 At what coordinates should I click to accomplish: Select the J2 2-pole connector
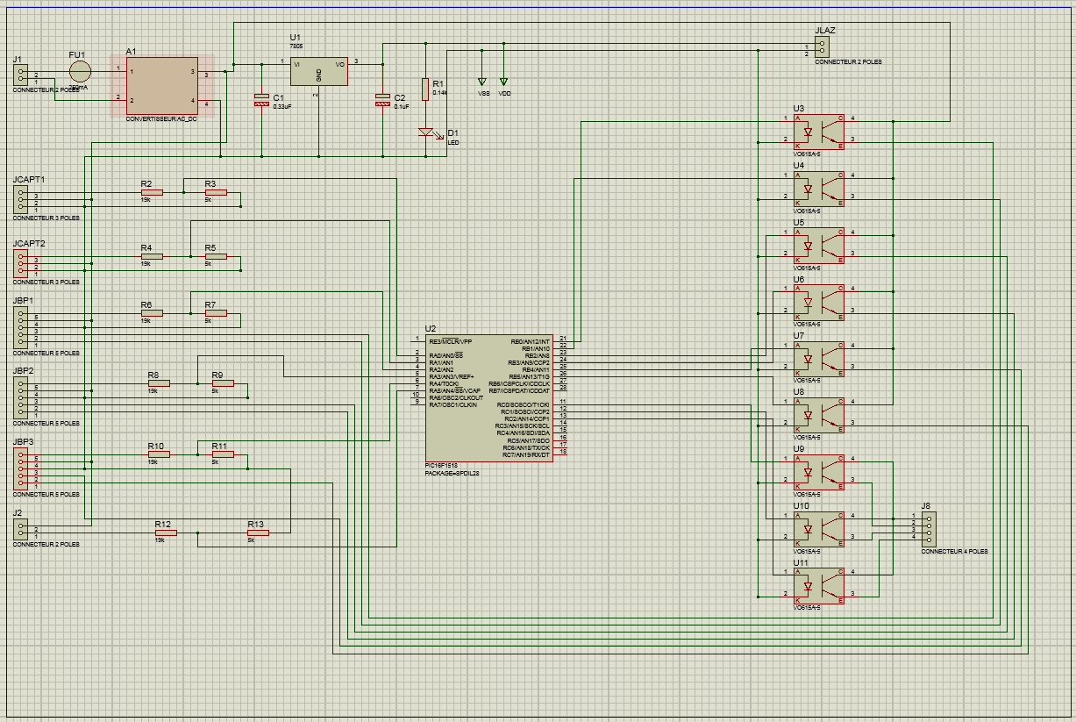(x=20, y=529)
